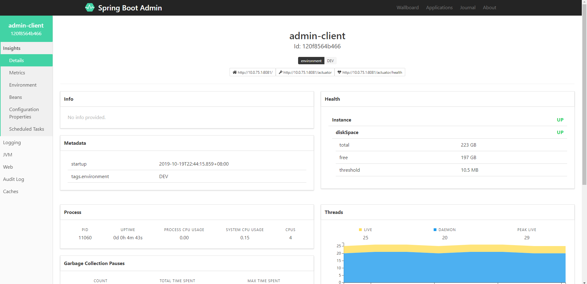Click the Info panel heading
Image resolution: width=587 pixels, height=284 pixels.
pyautogui.click(x=69, y=99)
